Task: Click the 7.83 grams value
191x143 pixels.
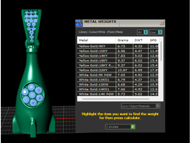Action: [121, 56]
